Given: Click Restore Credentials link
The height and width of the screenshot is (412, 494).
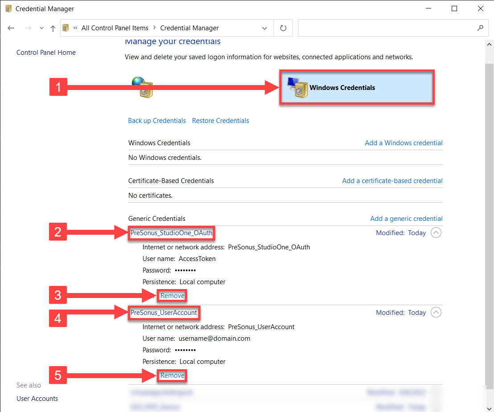Looking at the screenshot, I should pyautogui.click(x=220, y=121).
